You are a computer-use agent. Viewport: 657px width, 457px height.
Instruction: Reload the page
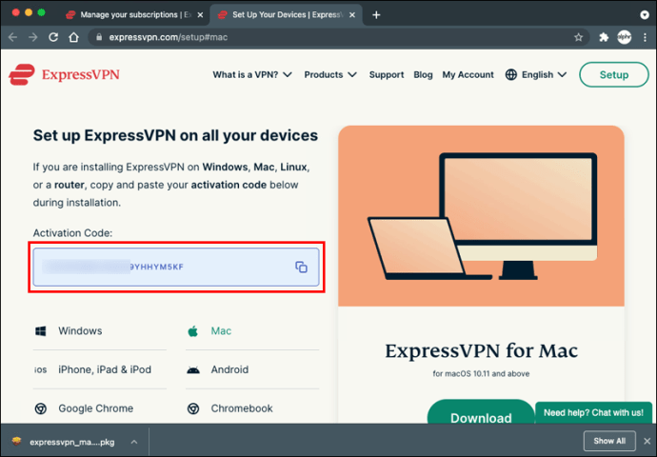click(x=53, y=37)
